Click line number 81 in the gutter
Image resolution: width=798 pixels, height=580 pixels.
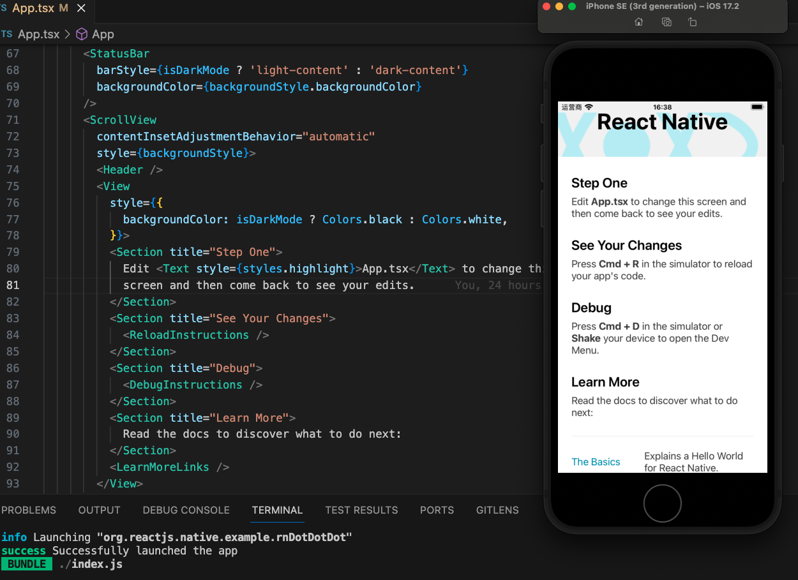point(13,285)
